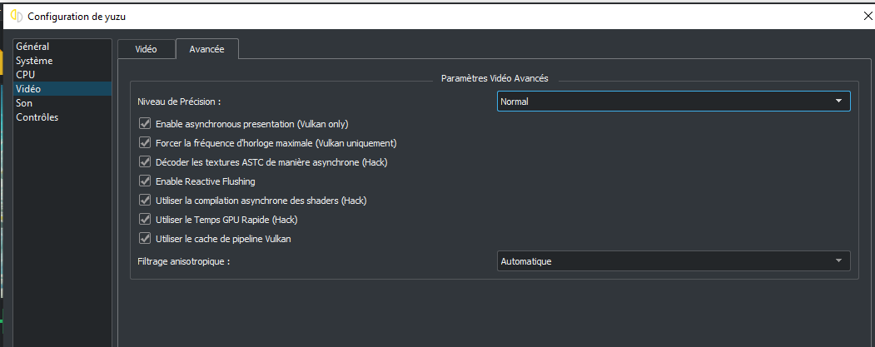Toggle compilation asynchrone des shaders checkbox
Screen dimensions: 875x347
tap(145, 201)
